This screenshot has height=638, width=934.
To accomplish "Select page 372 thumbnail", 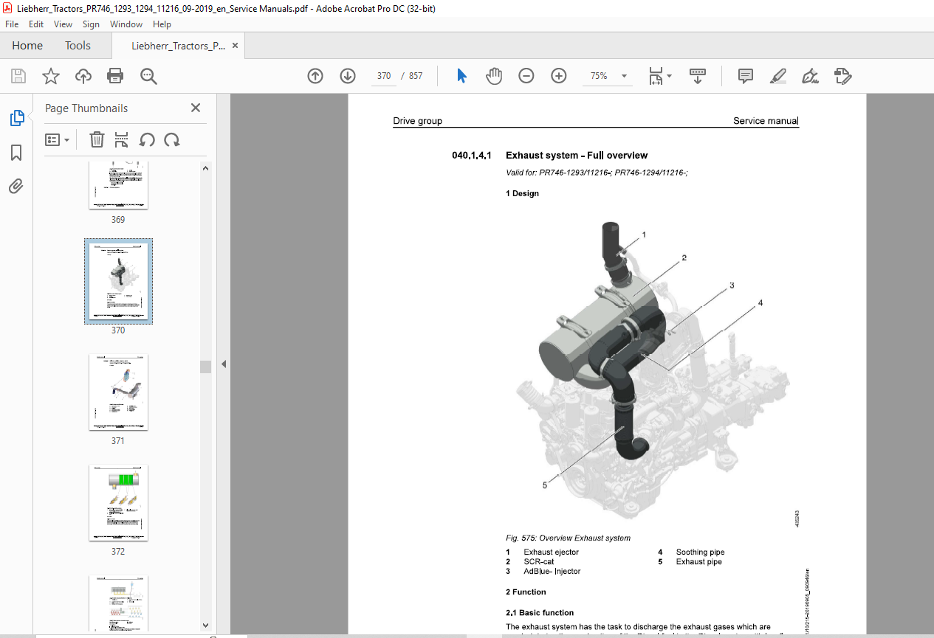I will pos(118,503).
